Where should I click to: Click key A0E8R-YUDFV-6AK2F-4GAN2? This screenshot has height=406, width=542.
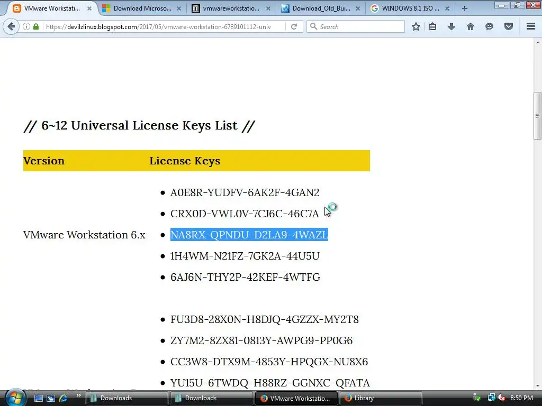(x=245, y=192)
